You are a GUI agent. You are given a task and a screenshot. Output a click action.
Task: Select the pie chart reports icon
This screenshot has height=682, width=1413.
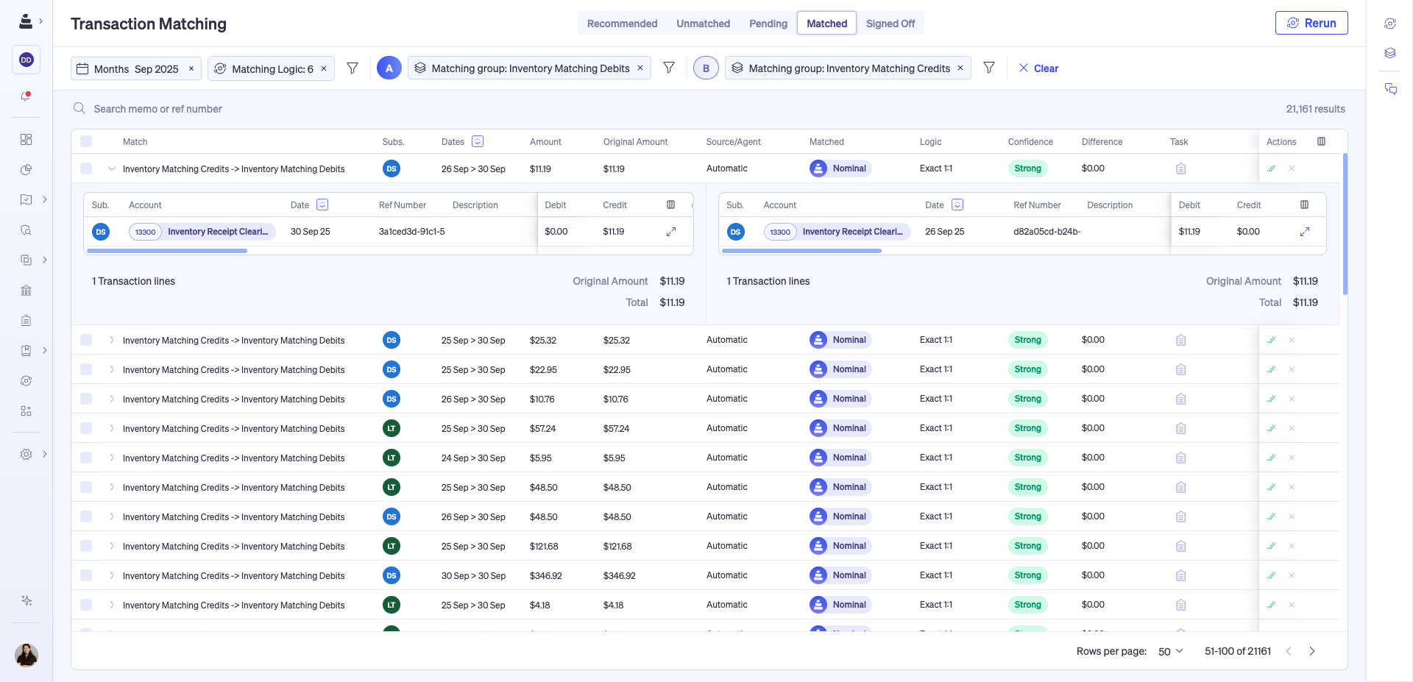[x=26, y=169]
